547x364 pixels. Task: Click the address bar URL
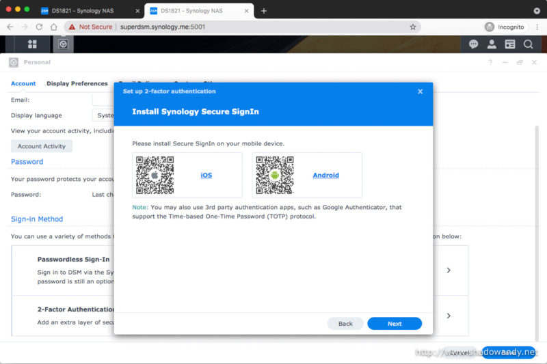(163, 27)
